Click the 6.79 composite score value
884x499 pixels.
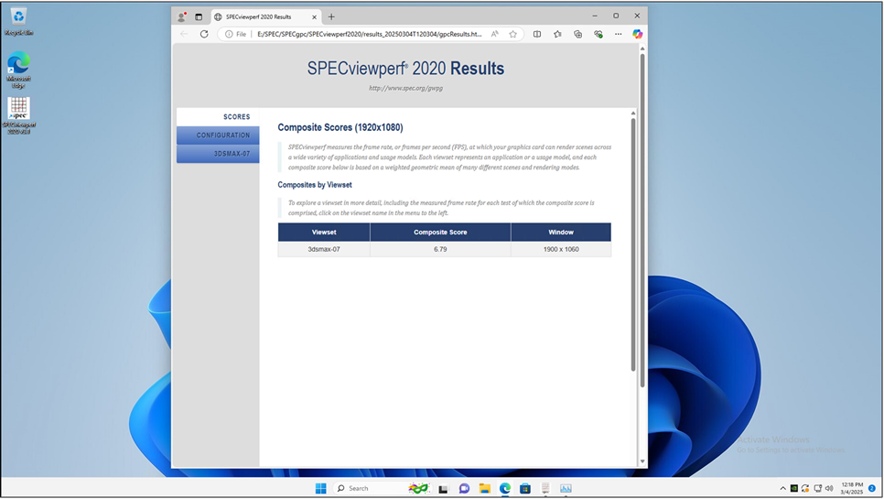(x=440, y=249)
